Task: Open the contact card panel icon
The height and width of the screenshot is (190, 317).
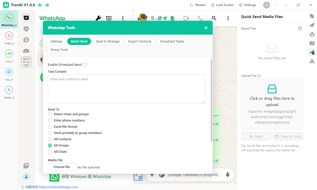Action: [x=312, y=43]
